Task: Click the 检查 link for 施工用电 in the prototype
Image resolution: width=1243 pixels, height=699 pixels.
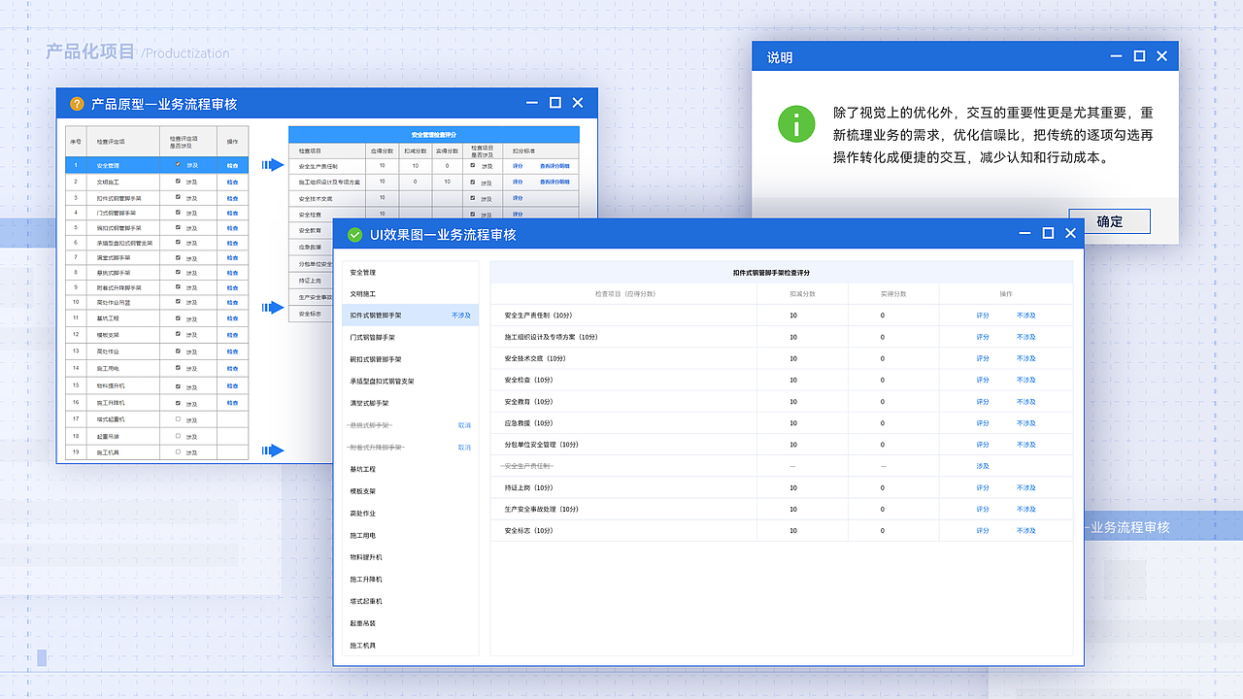Action: [x=233, y=370]
